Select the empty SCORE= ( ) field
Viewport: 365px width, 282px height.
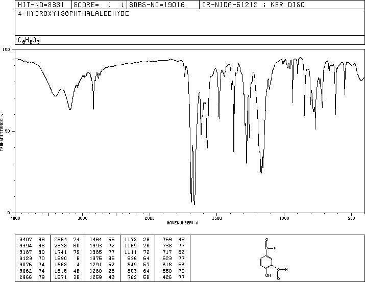point(99,5)
